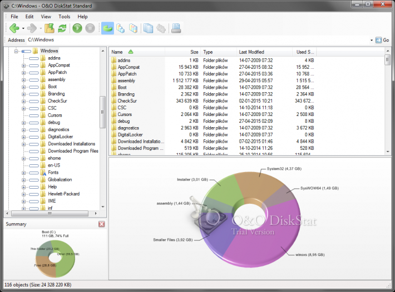Close the Summary panel

(x=101, y=224)
